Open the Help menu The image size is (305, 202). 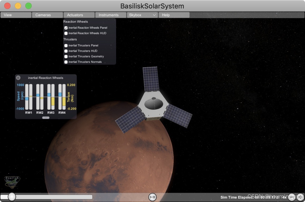[174, 15]
